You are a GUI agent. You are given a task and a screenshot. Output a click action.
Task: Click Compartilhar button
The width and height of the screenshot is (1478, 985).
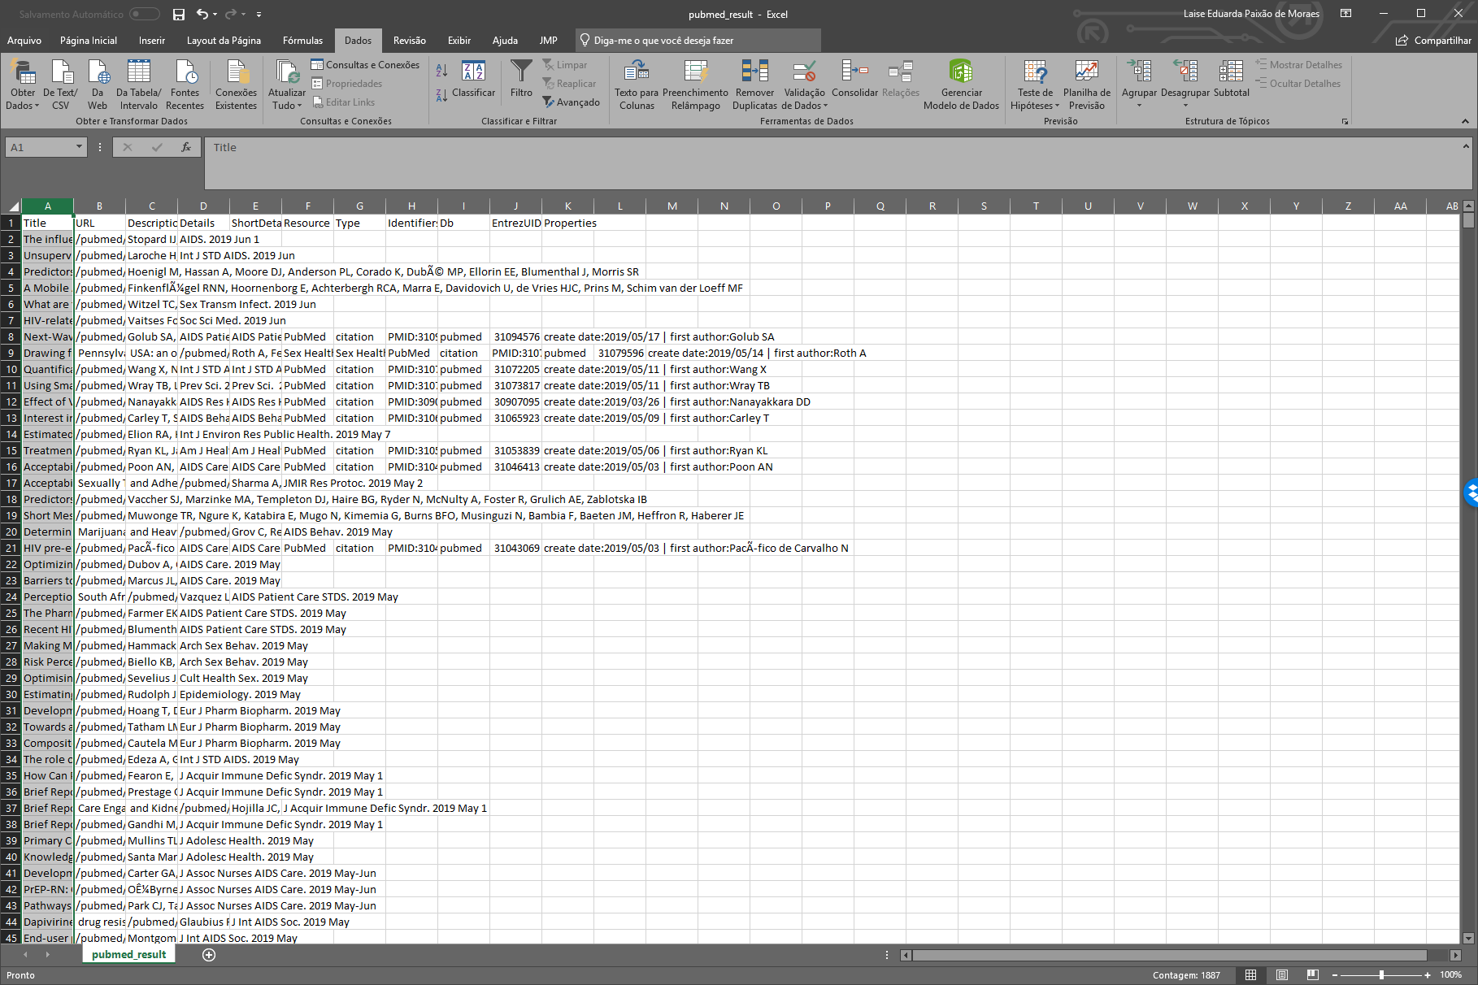tap(1433, 41)
